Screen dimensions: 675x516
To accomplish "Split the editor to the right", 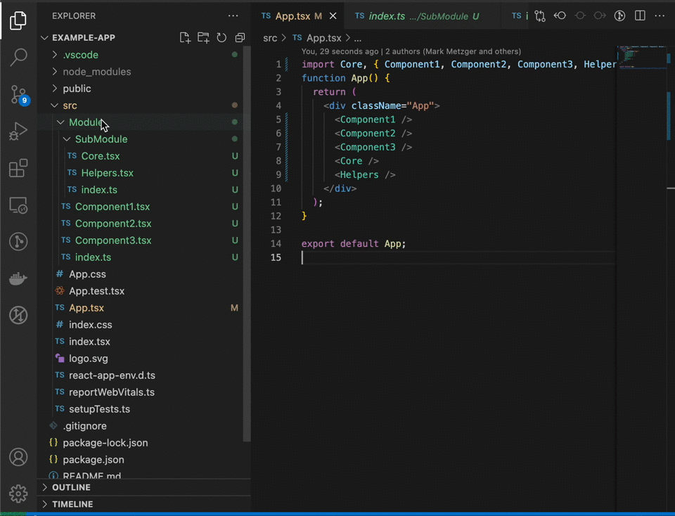I will tap(640, 16).
